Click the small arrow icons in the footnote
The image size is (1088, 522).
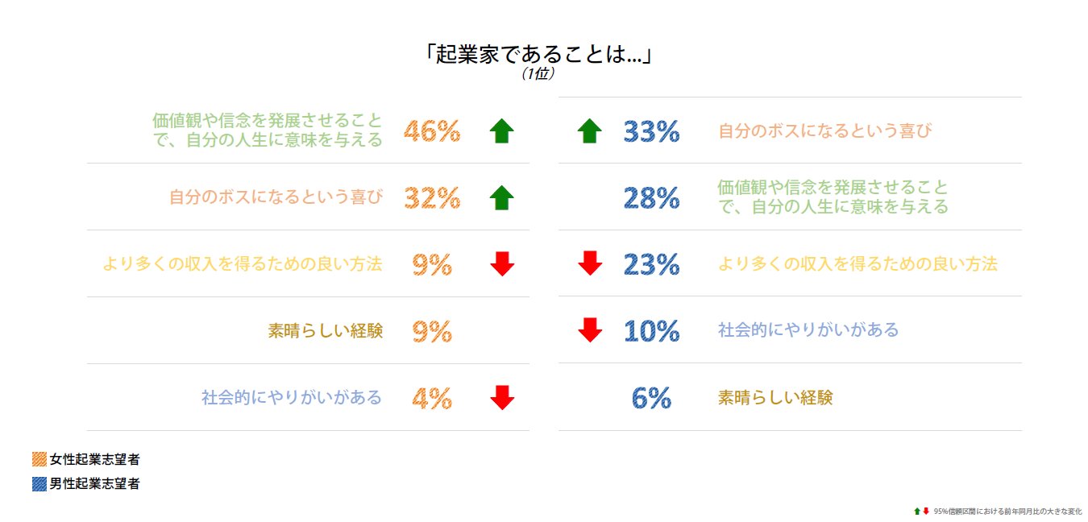point(921,512)
